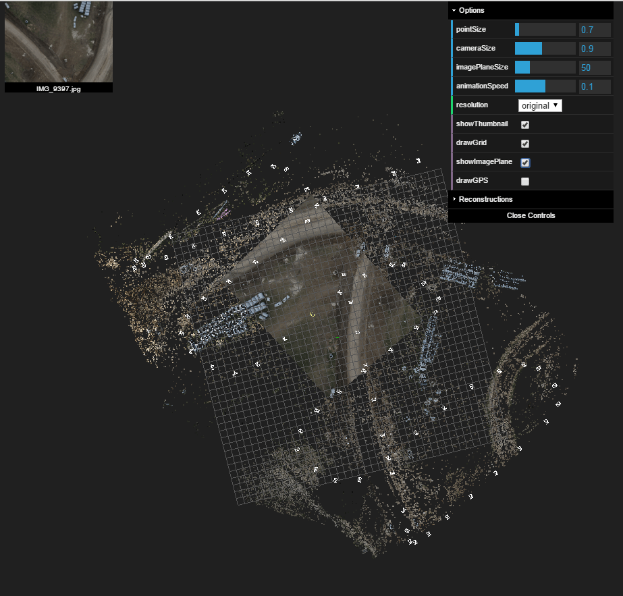
Task: Click the imagePlaneSize value field showing 50
Action: coord(596,67)
